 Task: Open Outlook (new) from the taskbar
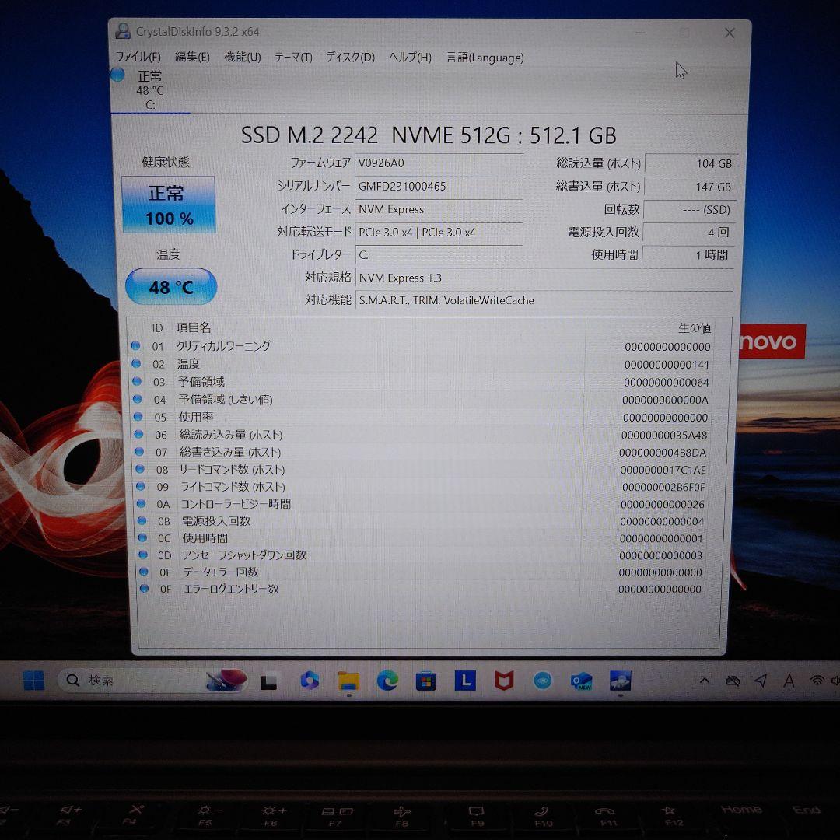[x=581, y=681]
